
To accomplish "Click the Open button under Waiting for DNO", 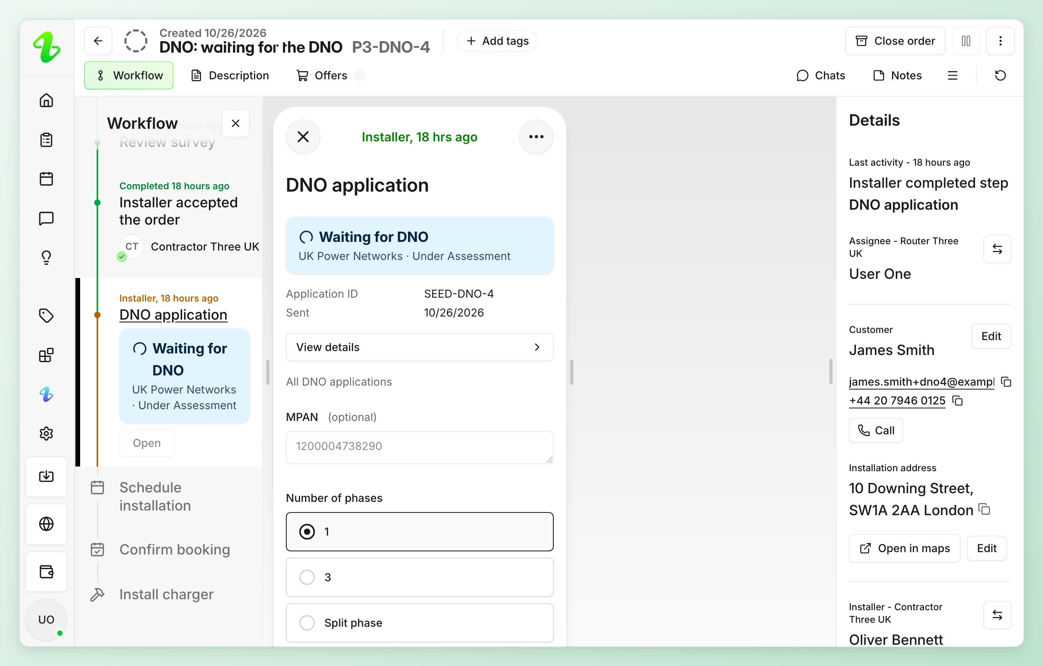I will pyautogui.click(x=146, y=443).
